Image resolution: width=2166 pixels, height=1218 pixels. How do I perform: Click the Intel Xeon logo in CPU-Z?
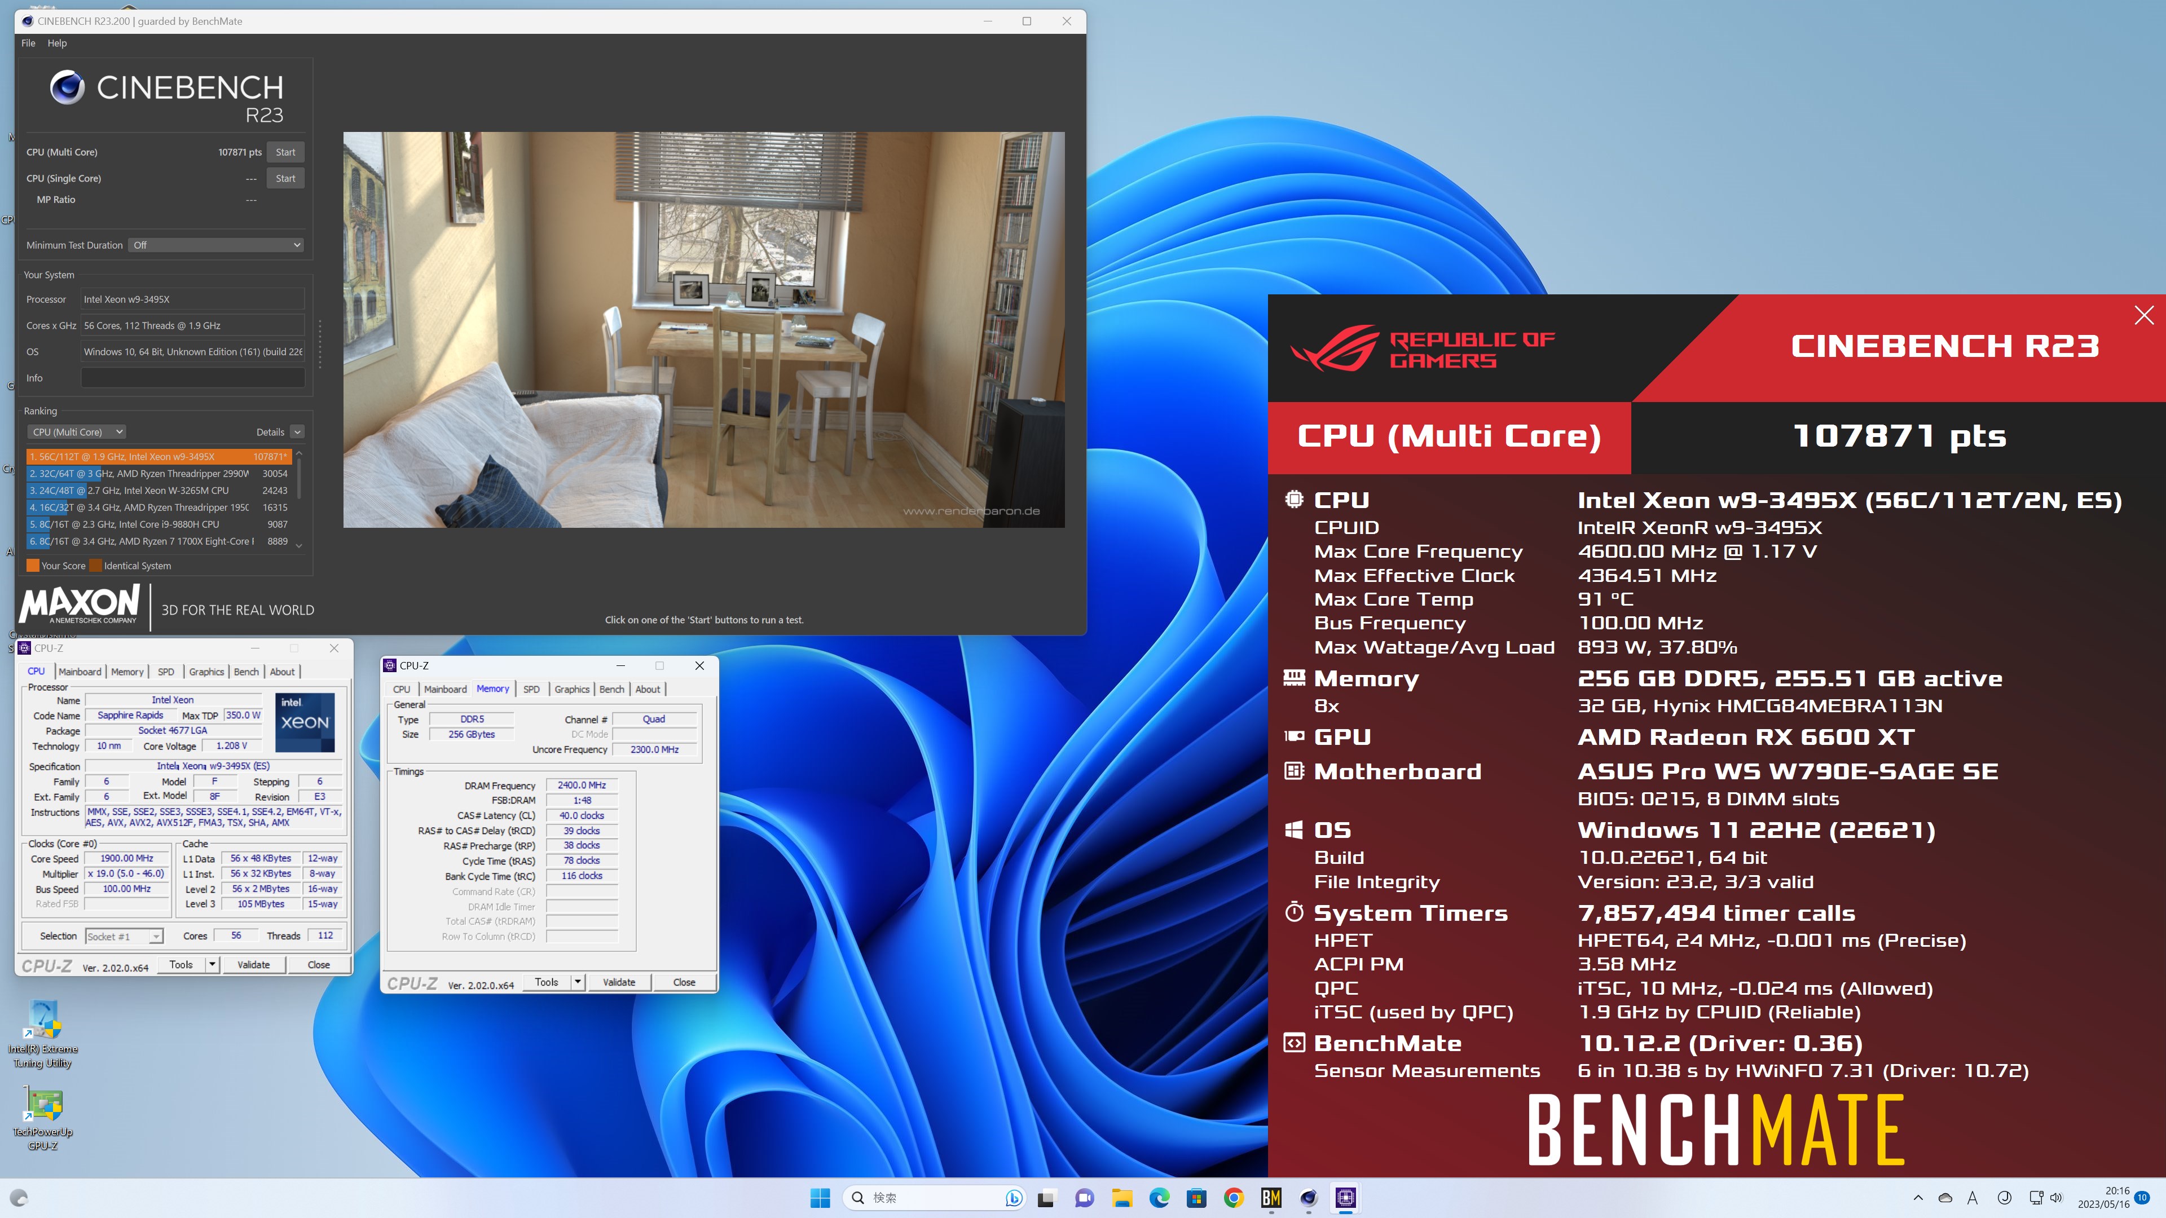coord(305,722)
